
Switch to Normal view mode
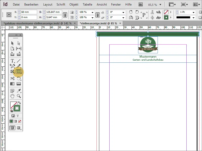coord(12,128)
